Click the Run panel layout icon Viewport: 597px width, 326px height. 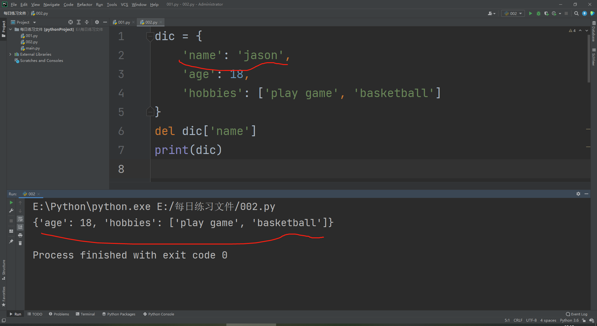[x=12, y=231]
